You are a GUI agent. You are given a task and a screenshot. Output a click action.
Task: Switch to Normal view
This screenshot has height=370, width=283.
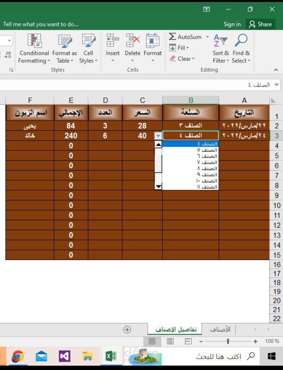(x=152, y=341)
